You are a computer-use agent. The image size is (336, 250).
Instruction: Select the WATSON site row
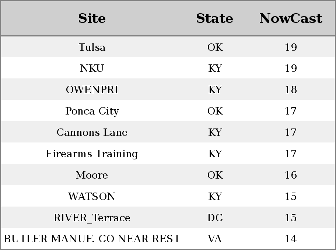(x=168, y=196)
